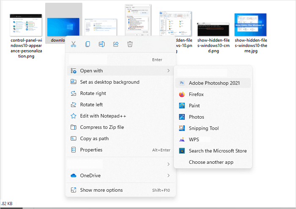The height and width of the screenshot is (209, 296).
Task: Select Paint in the Open with list
Action: (194, 106)
